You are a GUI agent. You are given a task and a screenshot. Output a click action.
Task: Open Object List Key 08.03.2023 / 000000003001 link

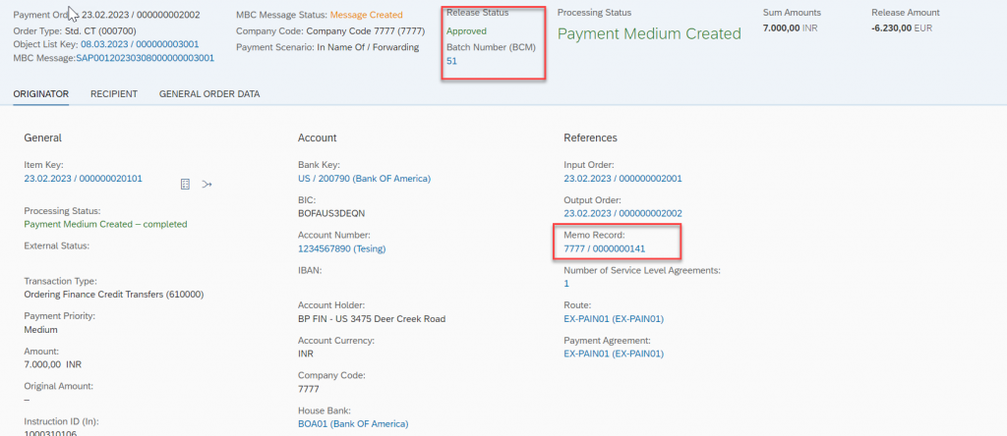click(x=140, y=44)
